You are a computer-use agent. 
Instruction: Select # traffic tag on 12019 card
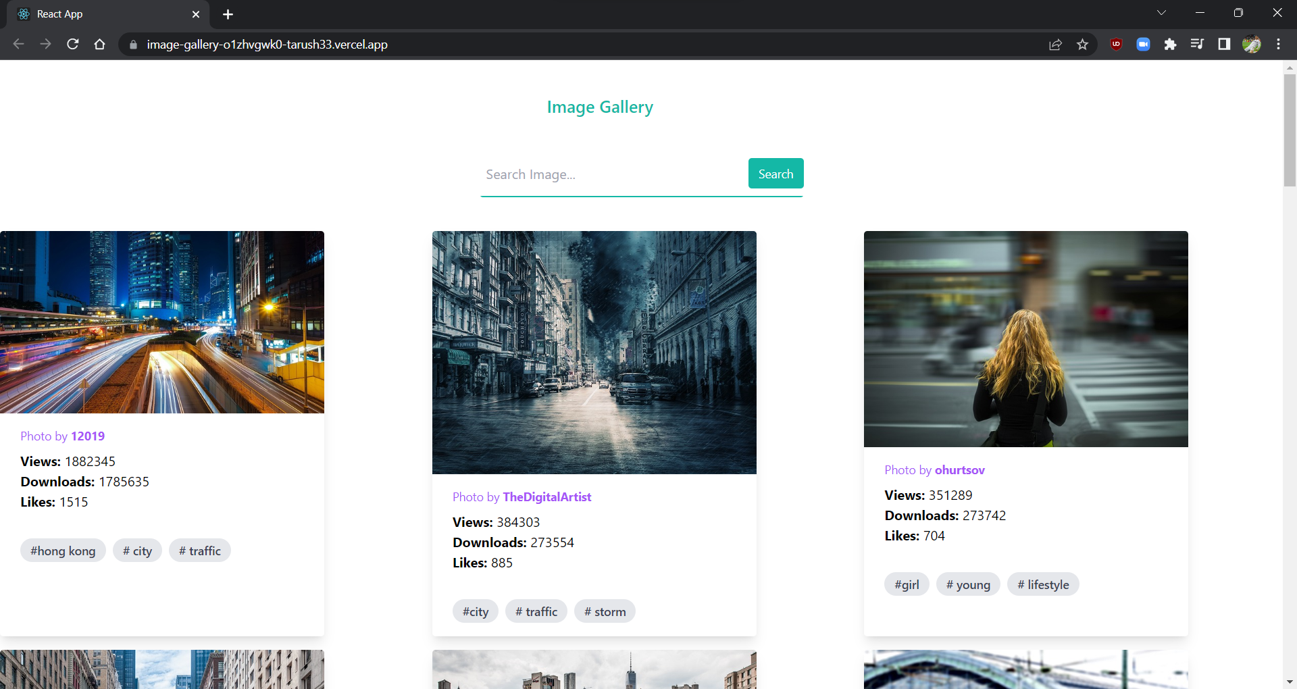200,551
